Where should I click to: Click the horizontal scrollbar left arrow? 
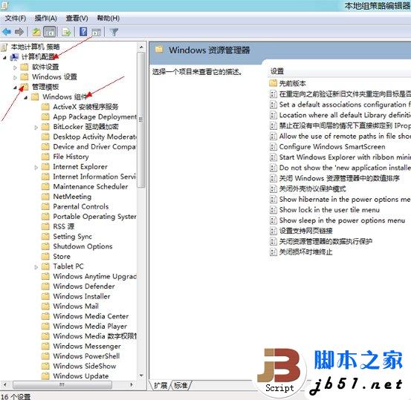[x=4, y=385]
